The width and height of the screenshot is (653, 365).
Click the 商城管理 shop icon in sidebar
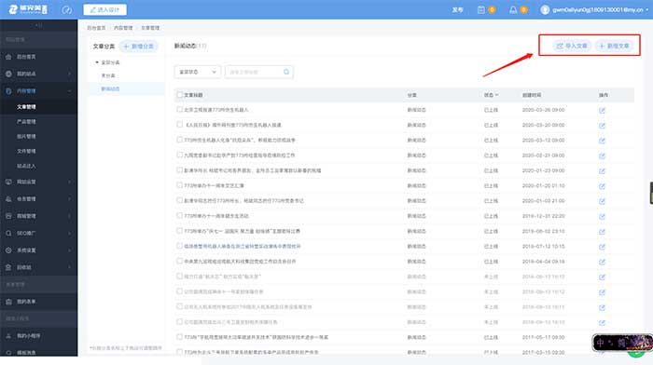point(8,216)
